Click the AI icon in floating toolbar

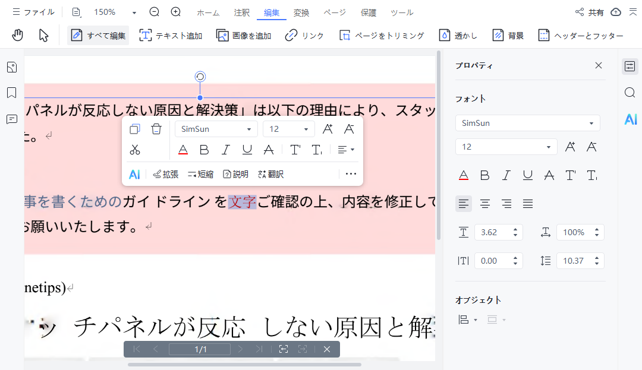(135, 175)
